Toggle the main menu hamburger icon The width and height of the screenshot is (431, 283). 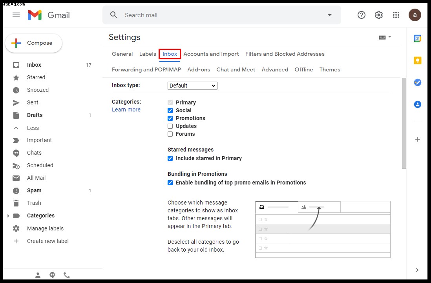click(x=16, y=15)
